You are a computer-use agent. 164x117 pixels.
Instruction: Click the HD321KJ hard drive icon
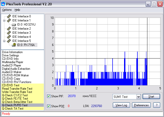14,25
